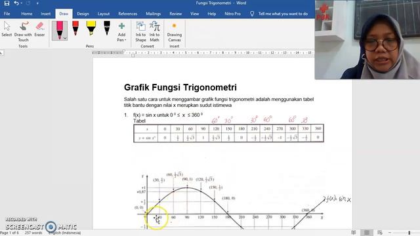Click the Add Pen button
420x236 pixels.
[x=121, y=32]
